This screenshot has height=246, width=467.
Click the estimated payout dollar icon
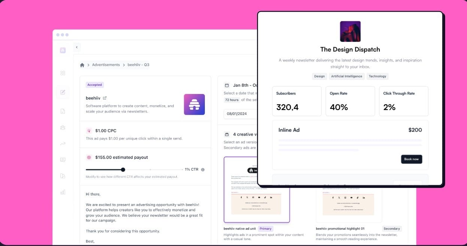pyautogui.click(x=89, y=158)
